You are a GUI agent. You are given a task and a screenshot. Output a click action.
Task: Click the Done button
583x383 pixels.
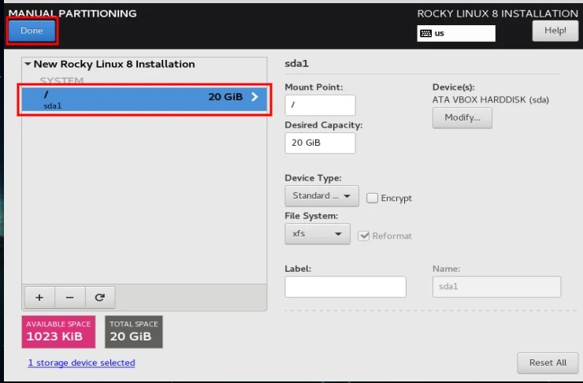pyautogui.click(x=32, y=31)
